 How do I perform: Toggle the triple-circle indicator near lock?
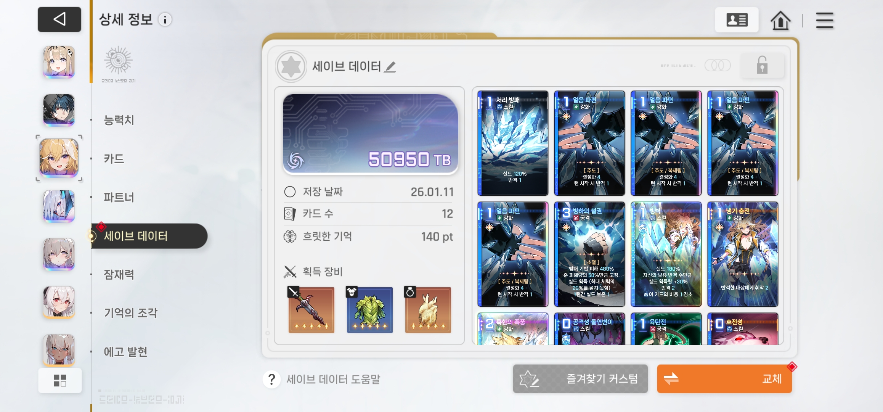718,65
